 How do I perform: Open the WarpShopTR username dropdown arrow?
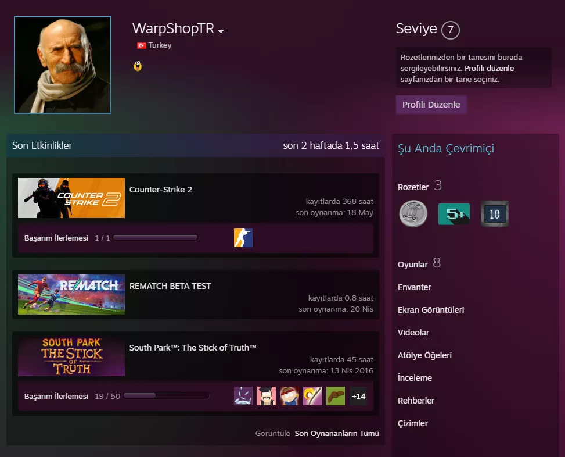(x=221, y=31)
